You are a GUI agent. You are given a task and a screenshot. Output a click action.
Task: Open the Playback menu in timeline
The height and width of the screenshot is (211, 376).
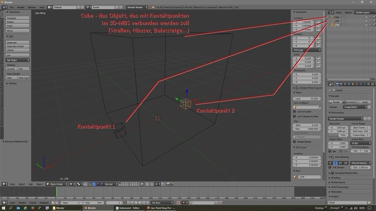(x=44, y=202)
